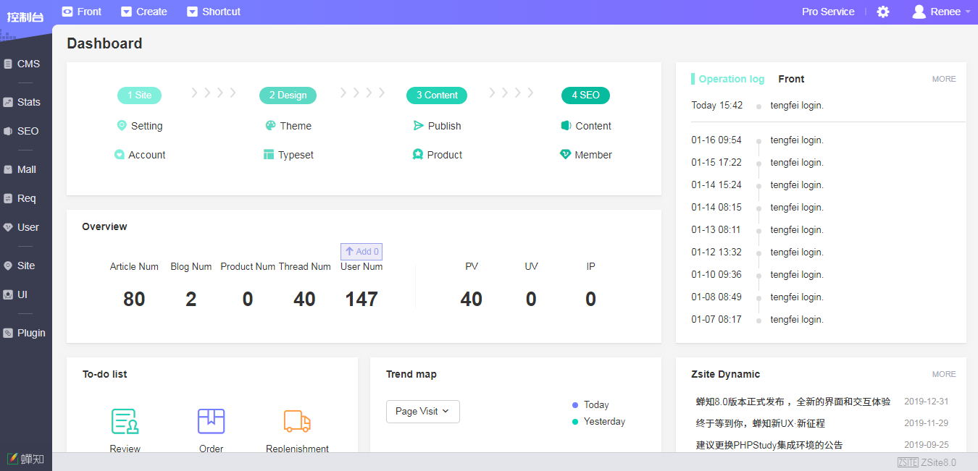The width and height of the screenshot is (978, 471).
Task: Select the Operation log tab
Action: 731,79
